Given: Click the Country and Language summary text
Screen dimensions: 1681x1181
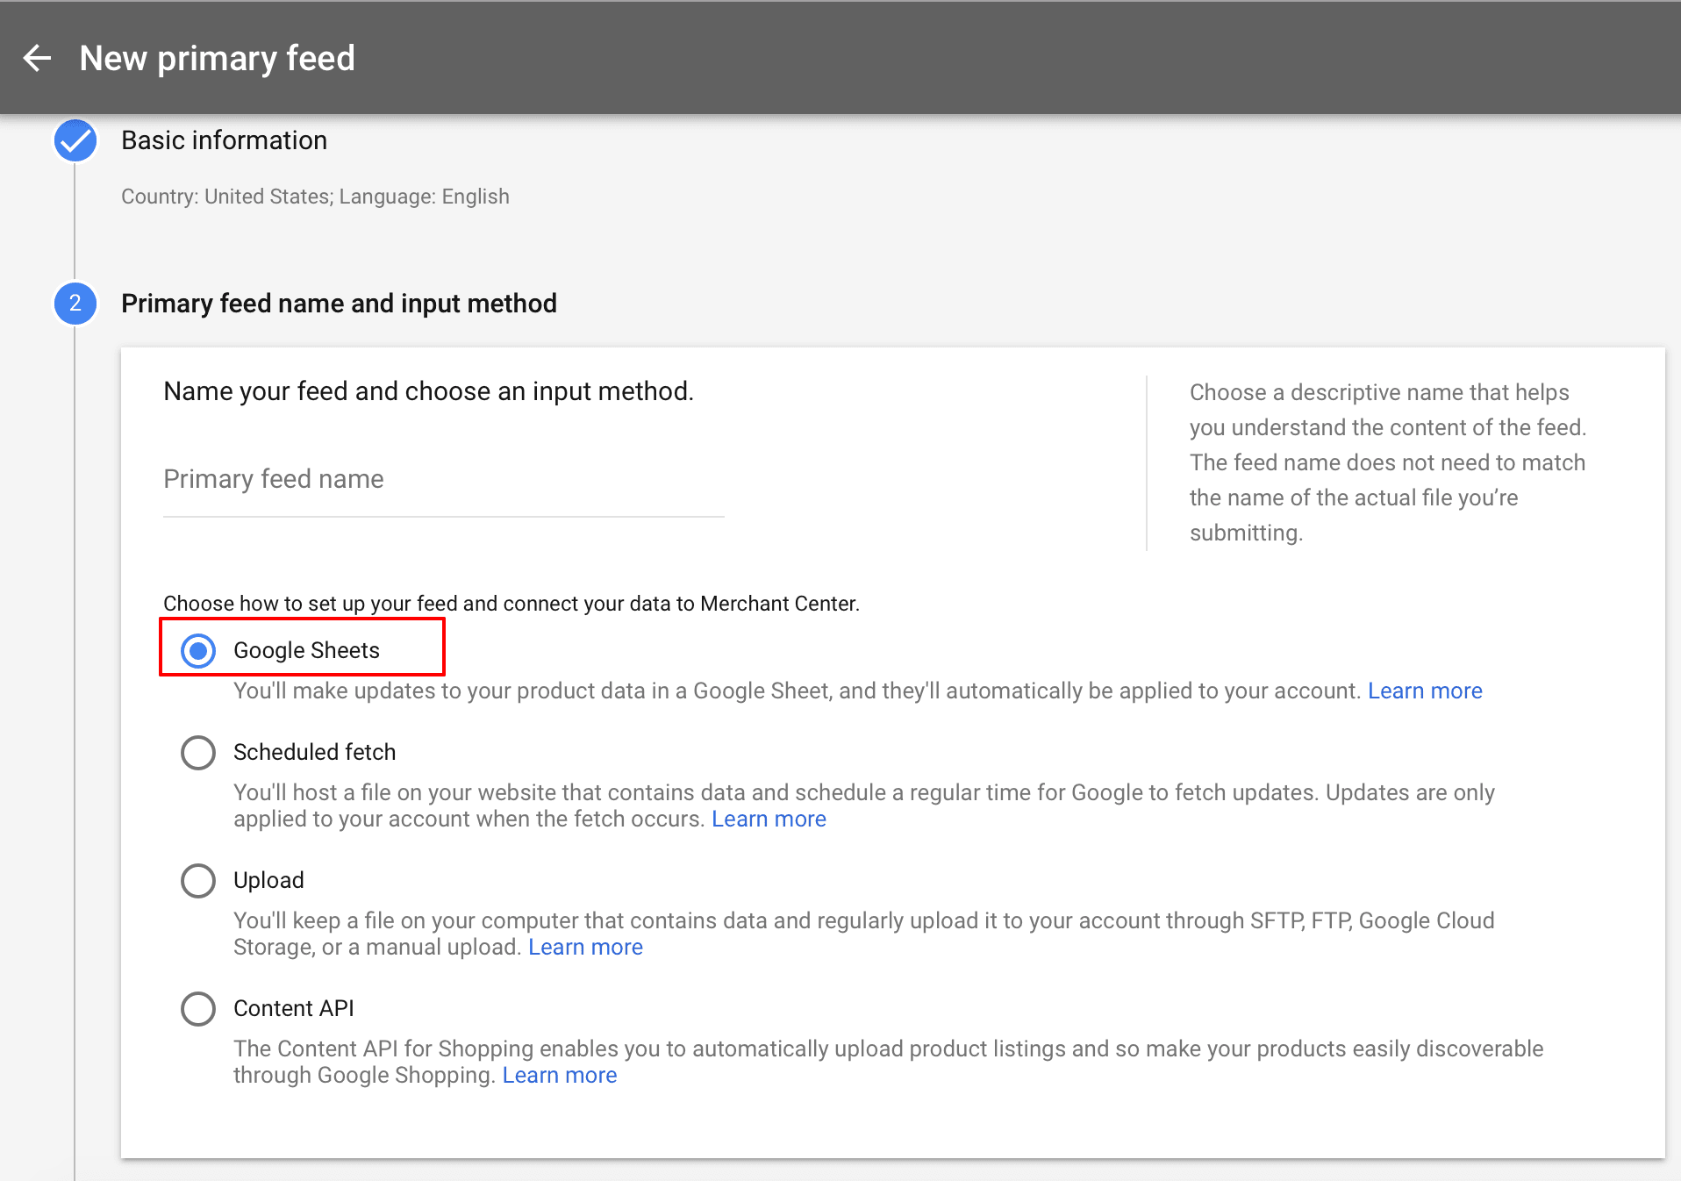Looking at the screenshot, I should pos(314,196).
